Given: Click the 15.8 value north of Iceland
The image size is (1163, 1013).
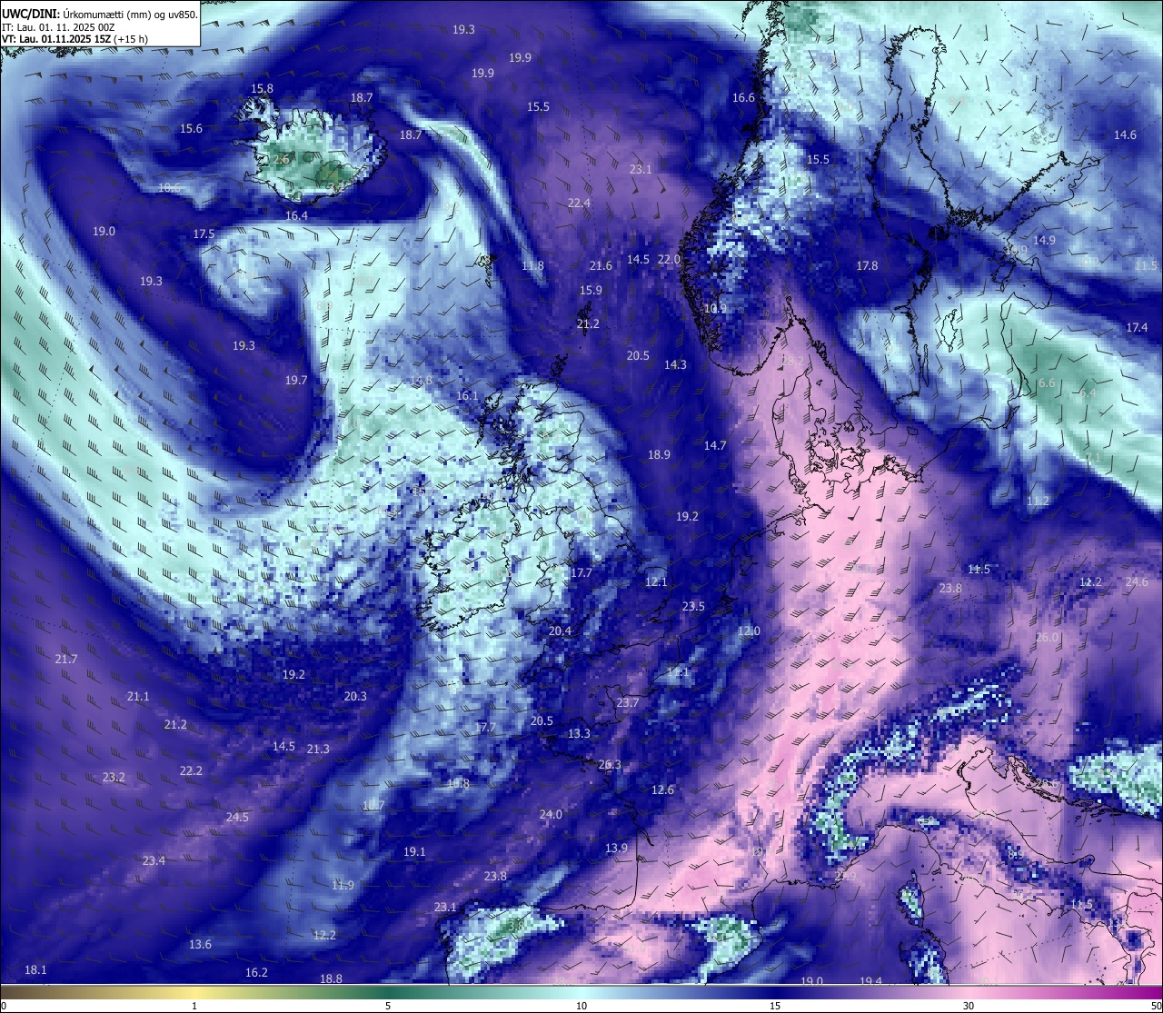Looking at the screenshot, I should (262, 88).
